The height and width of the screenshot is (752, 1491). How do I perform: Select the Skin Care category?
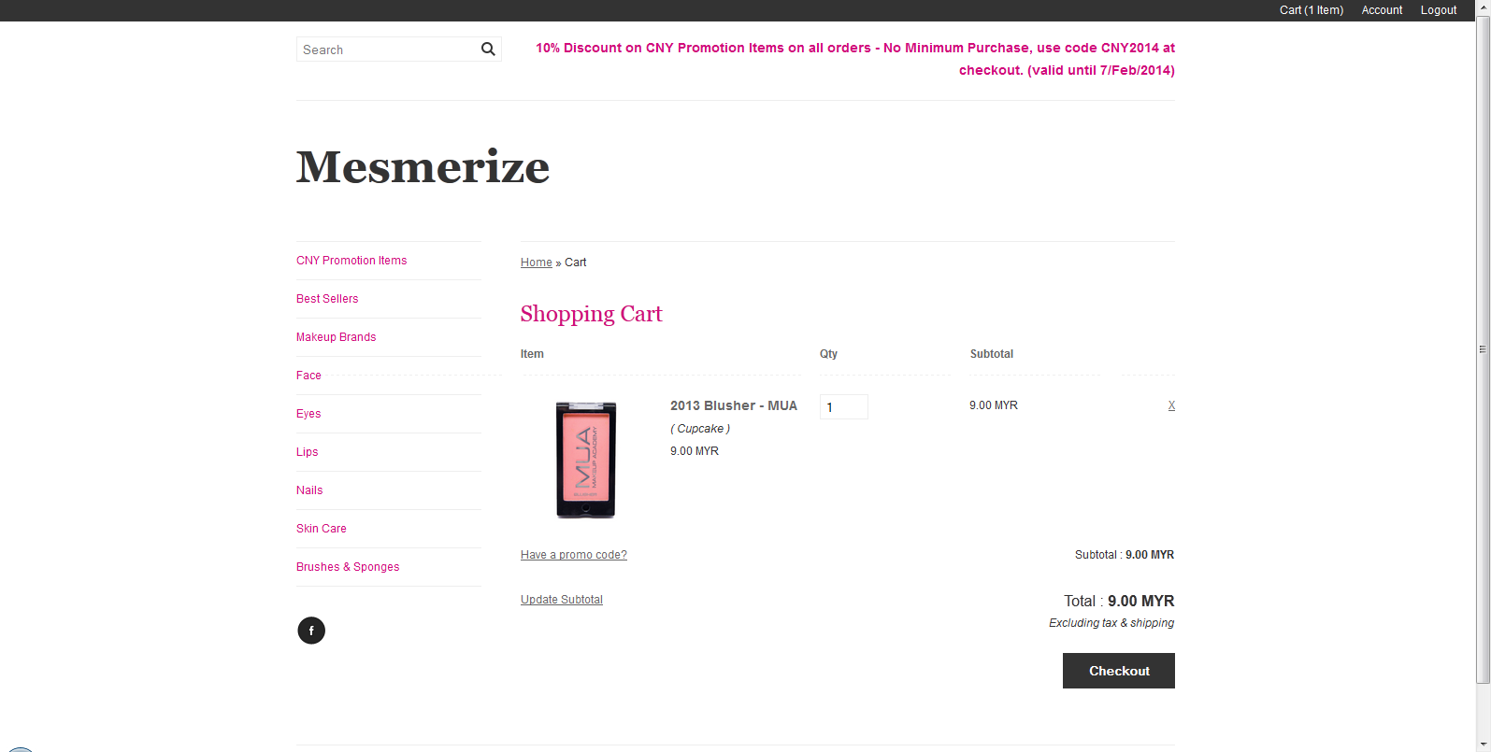pos(322,529)
